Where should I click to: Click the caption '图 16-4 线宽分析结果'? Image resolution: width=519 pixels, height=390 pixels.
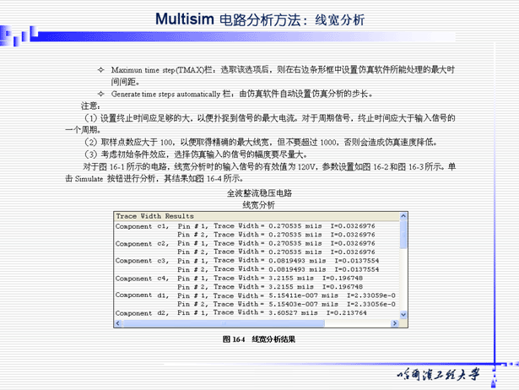(x=259, y=339)
